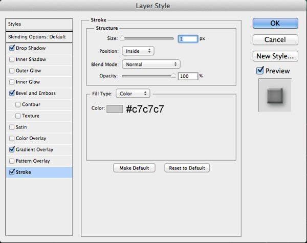Disable the Bevel and Emboss checkbox
The width and height of the screenshot is (307, 243).
click(12, 93)
